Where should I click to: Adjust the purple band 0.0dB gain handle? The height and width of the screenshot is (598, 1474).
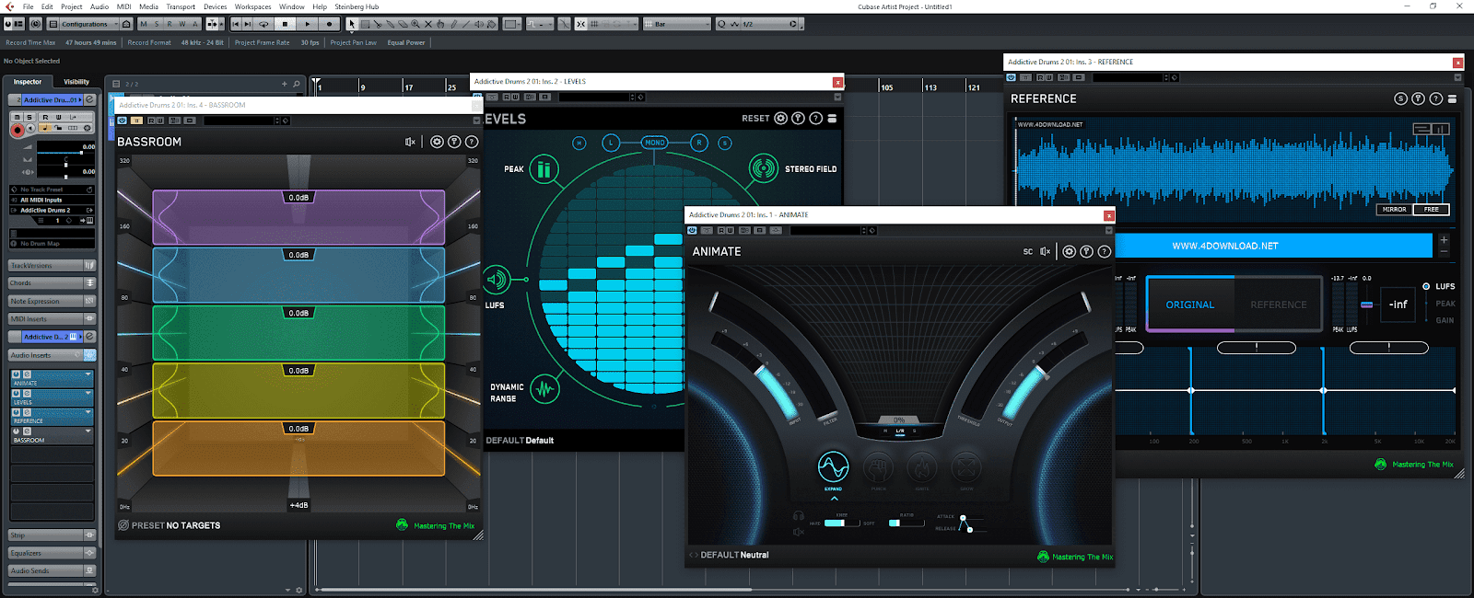click(298, 198)
